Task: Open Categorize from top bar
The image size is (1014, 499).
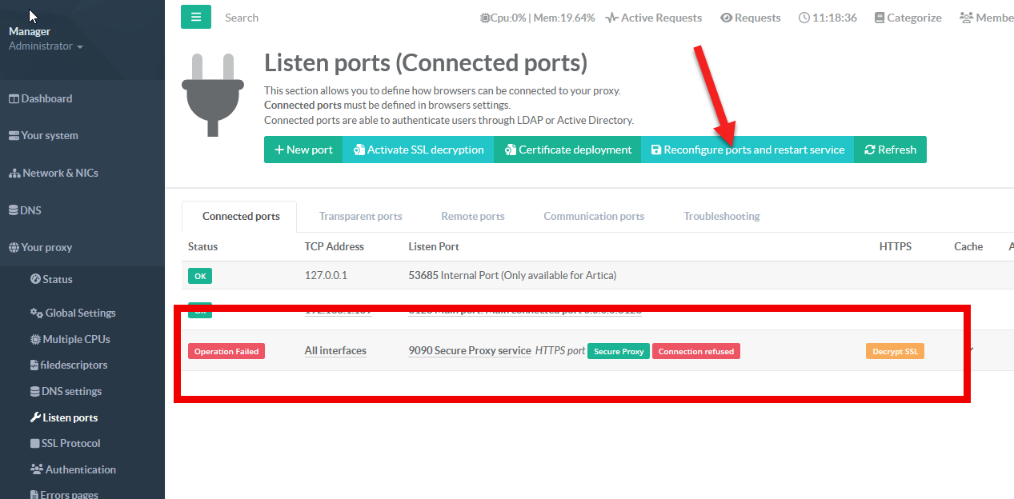Action: pyautogui.click(x=908, y=18)
